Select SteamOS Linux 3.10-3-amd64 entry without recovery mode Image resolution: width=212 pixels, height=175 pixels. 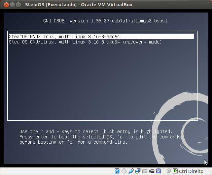101,37
